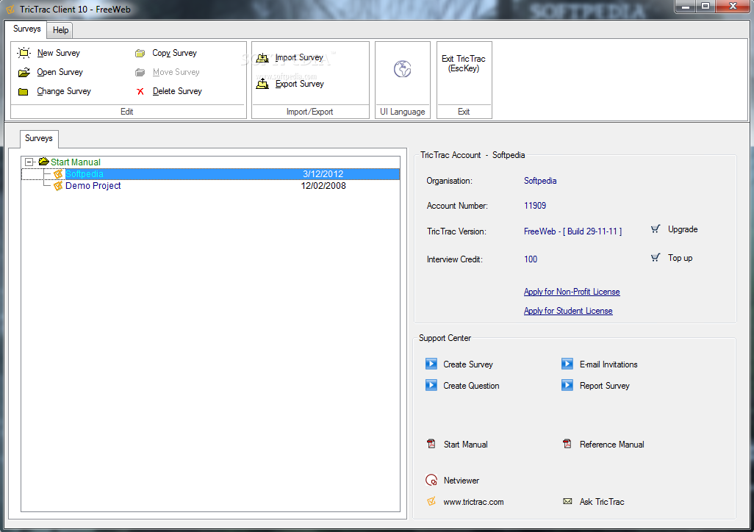Play the Create Question video icon
This screenshot has height=532, width=754.
[x=431, y=385]
